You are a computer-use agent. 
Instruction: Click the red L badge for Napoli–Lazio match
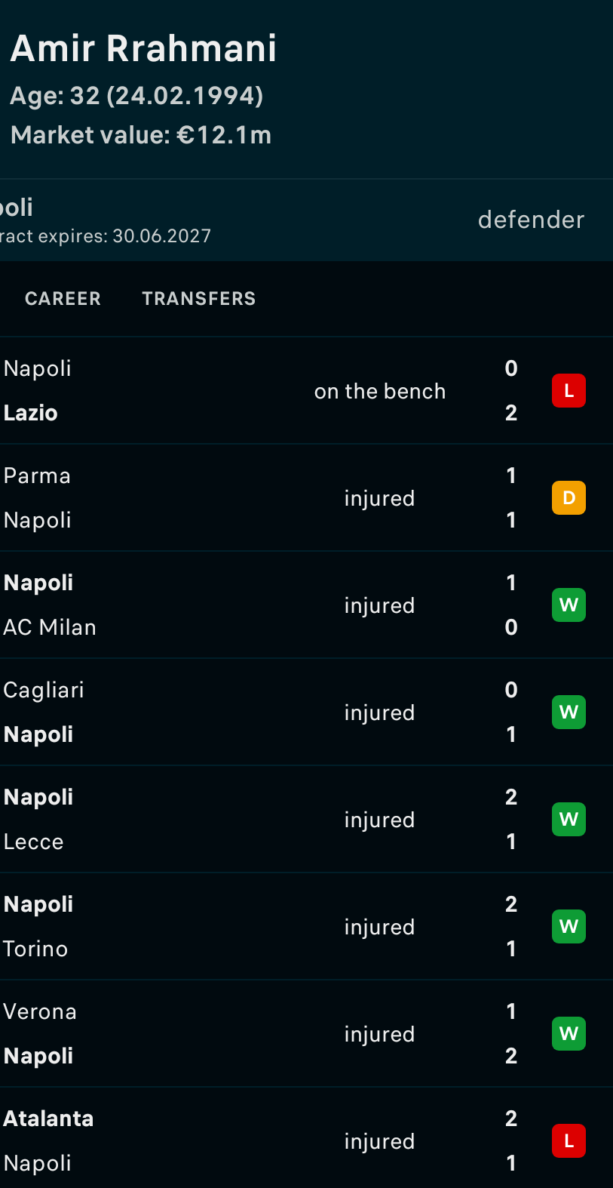point(569,391)
